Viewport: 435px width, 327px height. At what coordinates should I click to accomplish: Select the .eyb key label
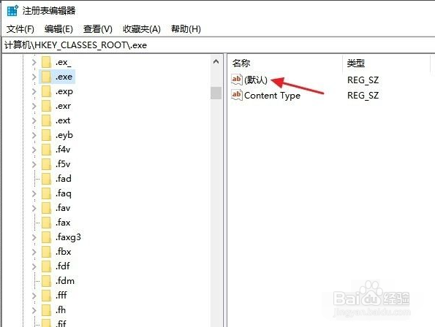point(64,135)
